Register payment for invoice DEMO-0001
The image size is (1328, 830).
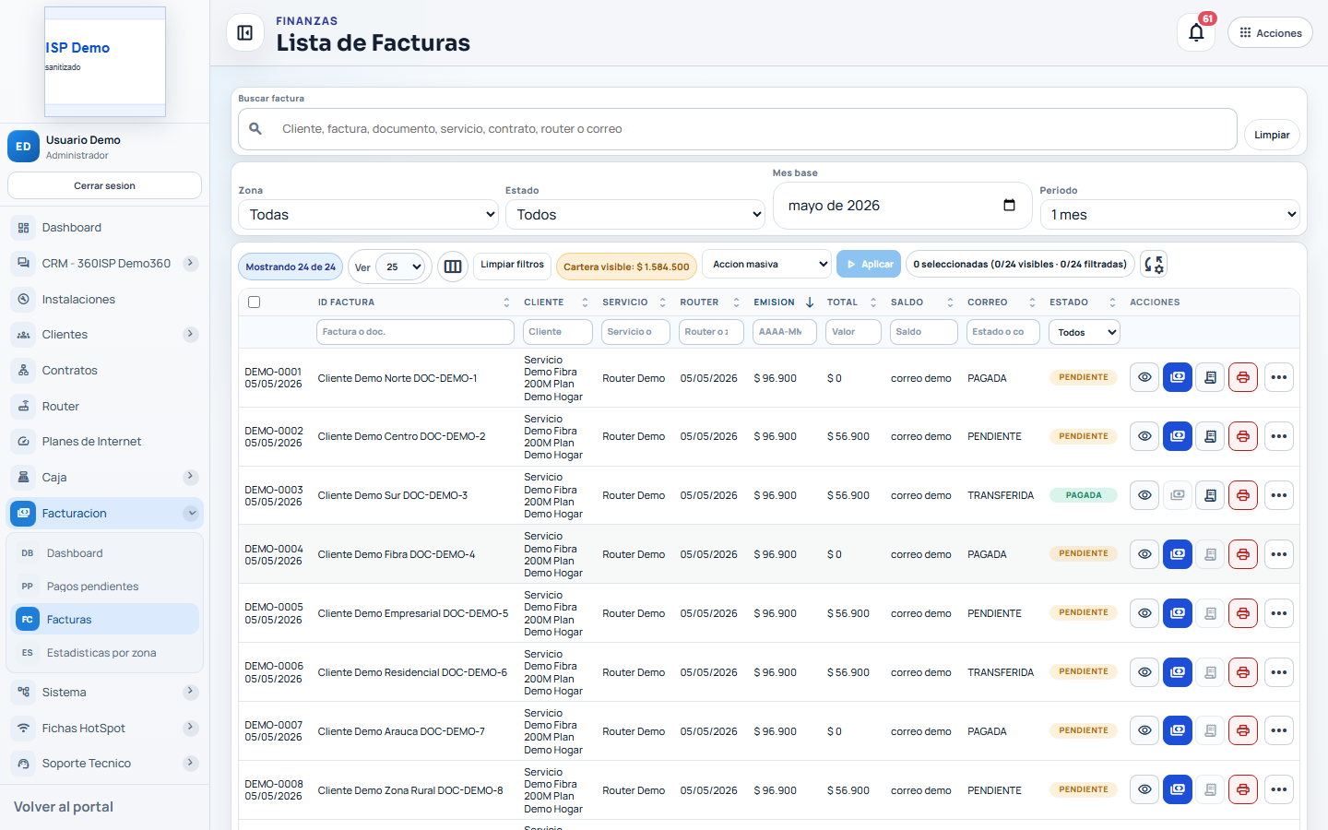pyautogui.click(x=1178, y=377)
